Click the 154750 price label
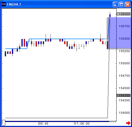The image size is (132, 127). pos(124,76)
